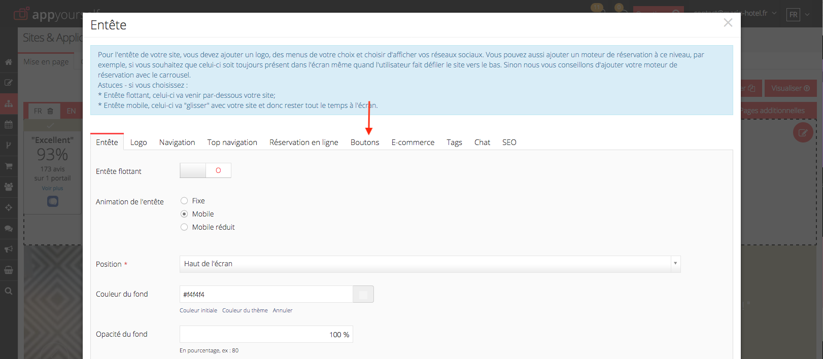Open the Boutons tab
Image resolution: width=823 pixels, height=359 pixels.
[x=365, y=142]
